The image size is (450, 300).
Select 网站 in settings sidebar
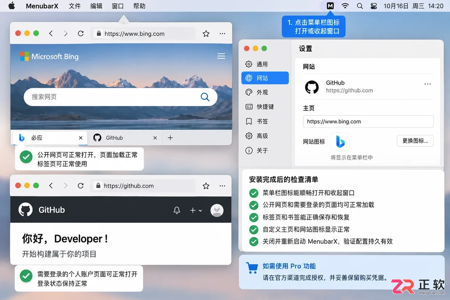(265, 78)
